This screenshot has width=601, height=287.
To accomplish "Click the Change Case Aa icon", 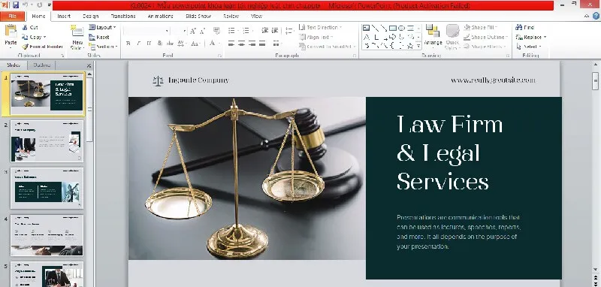I will pyautogui.click(x=195, y=44).
